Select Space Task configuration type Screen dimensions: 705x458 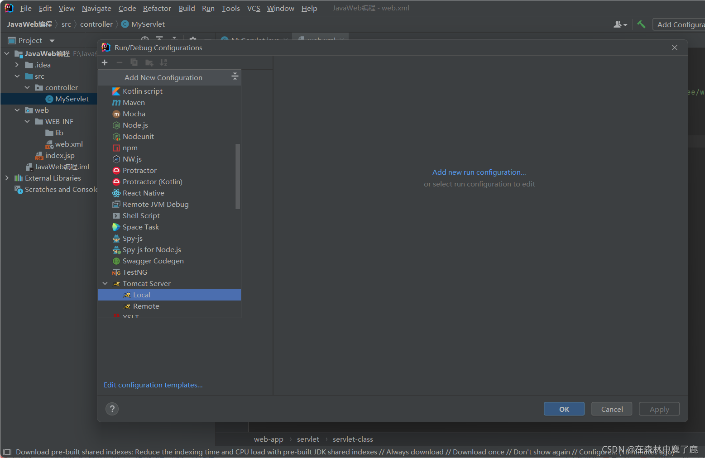[x=169, y=227]
